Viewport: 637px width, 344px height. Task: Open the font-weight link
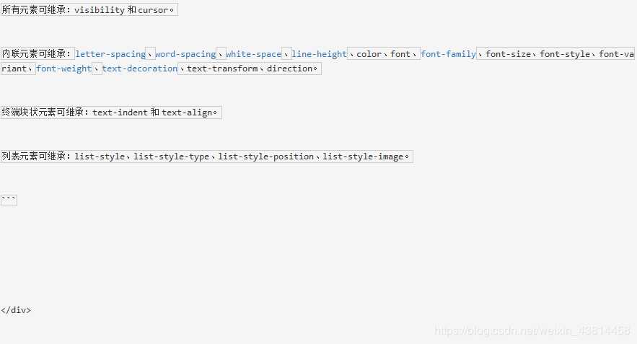click(x=63, y=69)
